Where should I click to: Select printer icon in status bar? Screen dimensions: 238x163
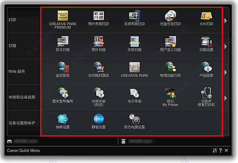(x=9, y=141)
